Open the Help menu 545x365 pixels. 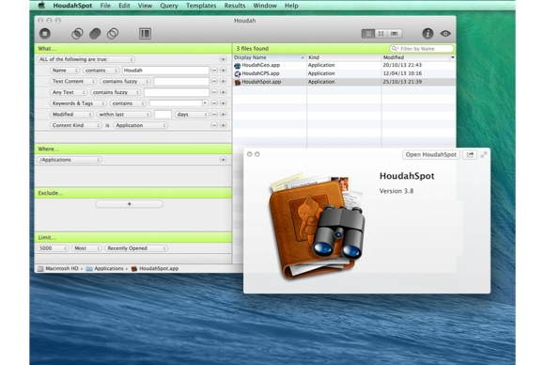coord(291,6)
